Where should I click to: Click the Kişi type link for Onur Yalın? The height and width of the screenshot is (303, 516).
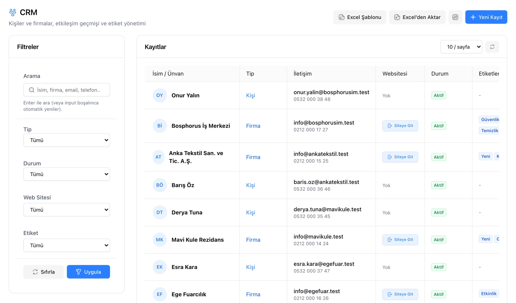click(251, 95)
